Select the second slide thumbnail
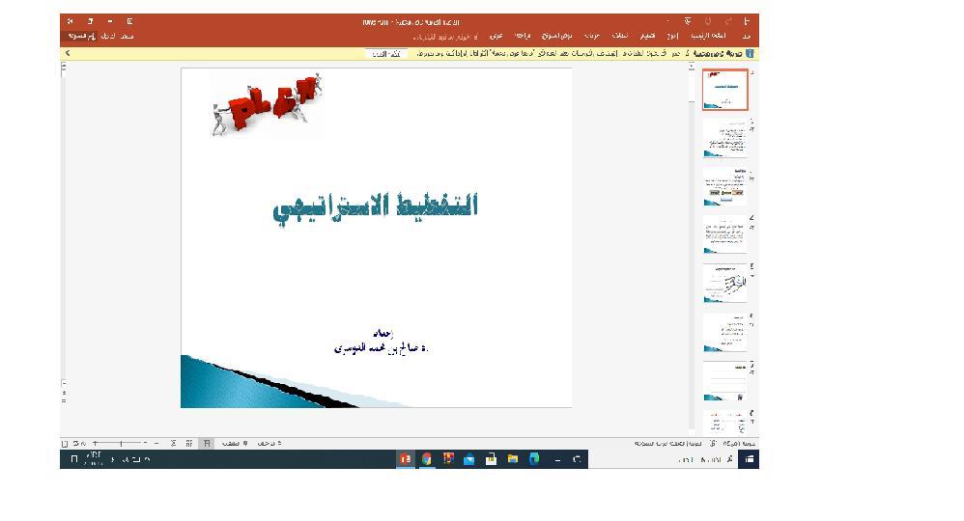 point(724,139)
